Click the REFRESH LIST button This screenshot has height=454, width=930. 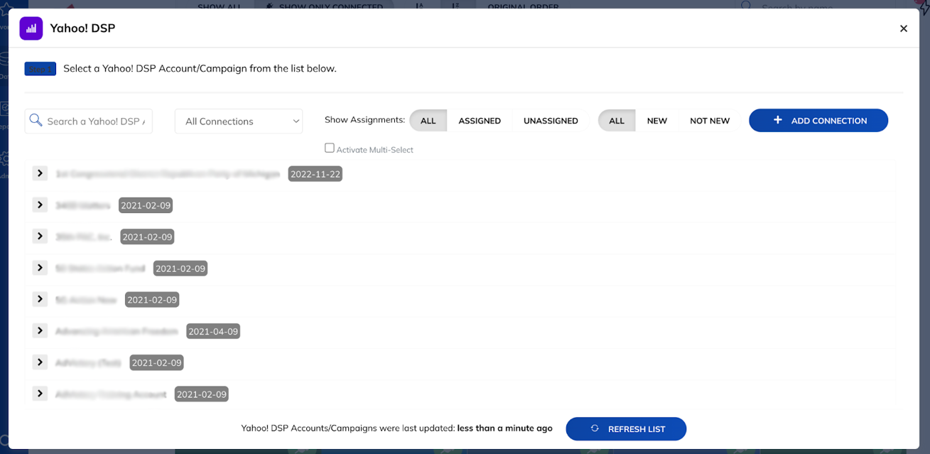pyautogui.click(x=626, y=428)
